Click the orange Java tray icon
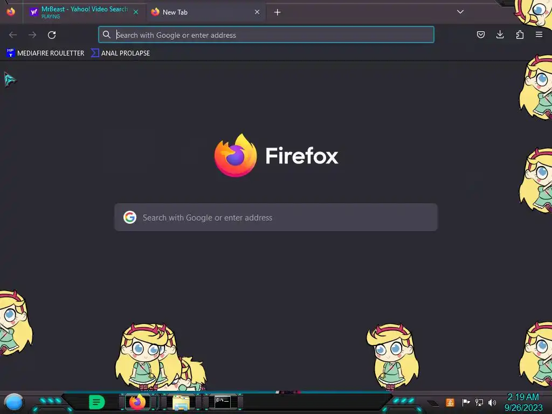The height and width of the screenshot is (414, 552). click(450, 402)
